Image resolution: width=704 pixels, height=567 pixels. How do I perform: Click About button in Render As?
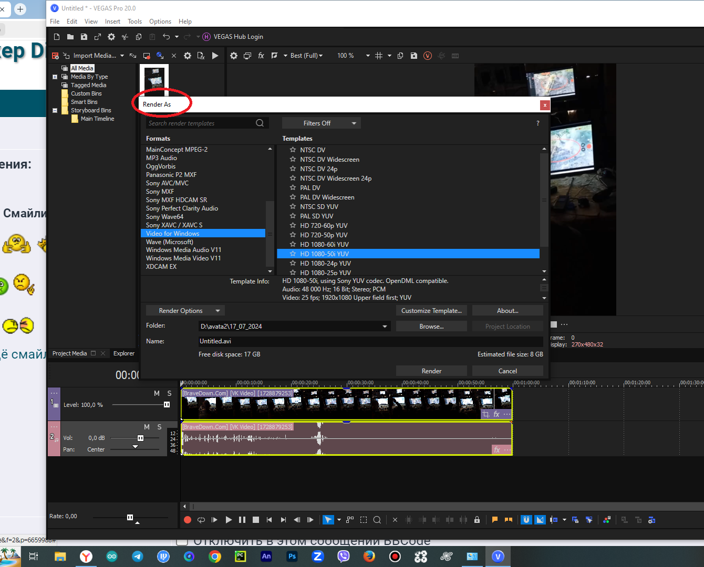pyautogui.click(x=508, y=311)
